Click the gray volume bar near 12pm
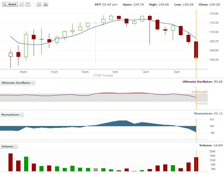Image resolution: width=224 pixels, height=174 pixels. point(96,170)
